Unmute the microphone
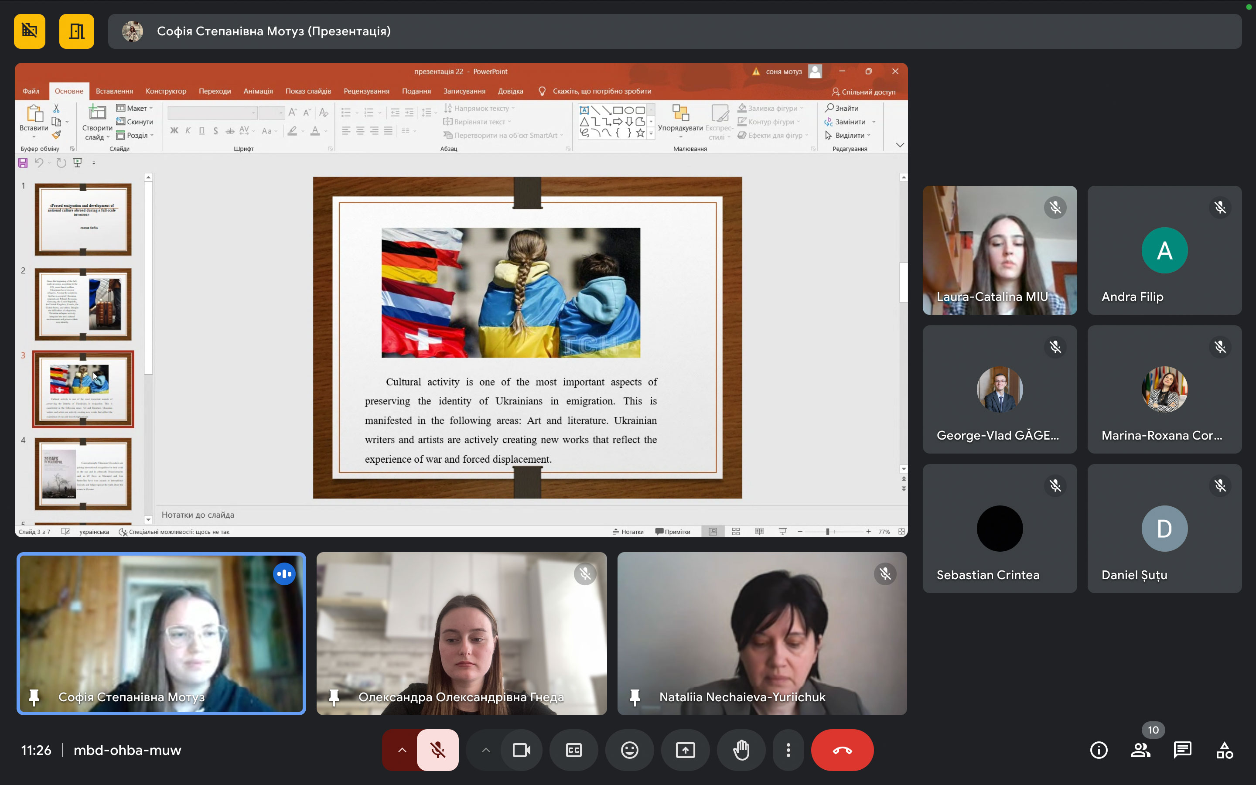 [x=437, y=750]
